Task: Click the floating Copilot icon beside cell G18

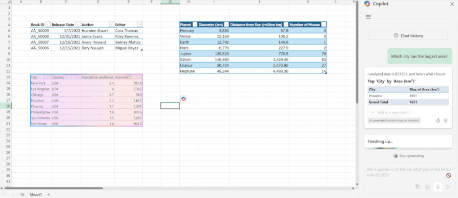Action: [183, 99]
